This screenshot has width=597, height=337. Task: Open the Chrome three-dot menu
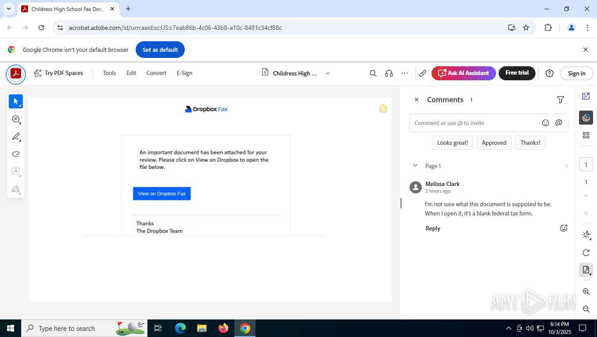pos(587,28)
